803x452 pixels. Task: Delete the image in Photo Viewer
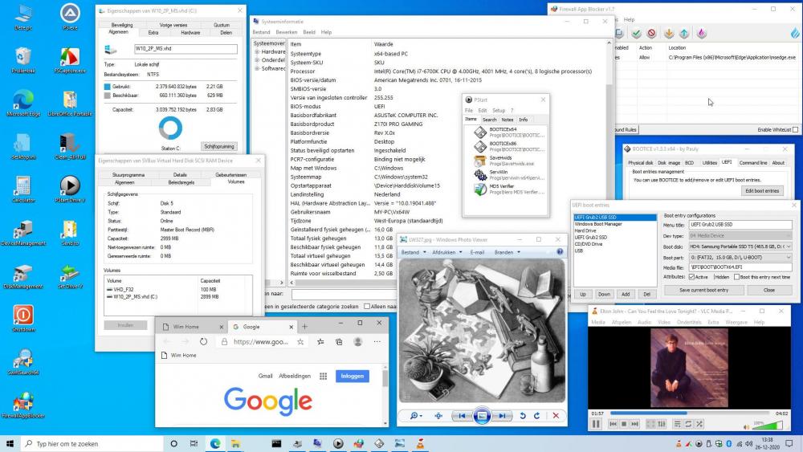[x=556, y=416]
